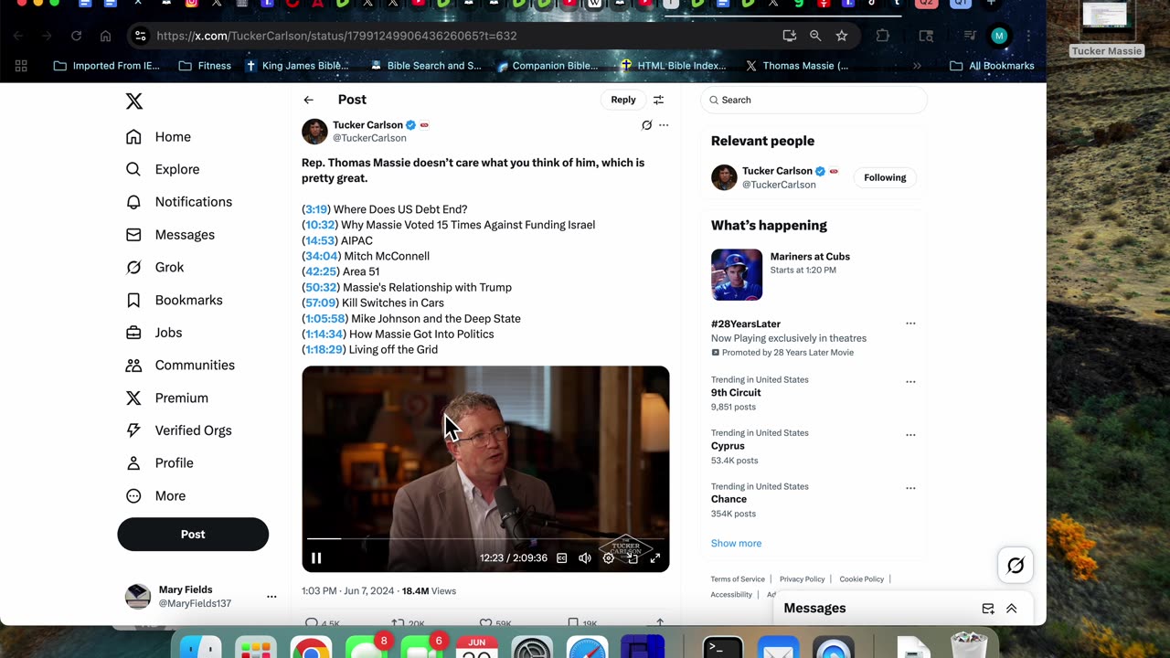Click the Search input field
This screenshot has width=1170, height=658.
tap(814, 100)
